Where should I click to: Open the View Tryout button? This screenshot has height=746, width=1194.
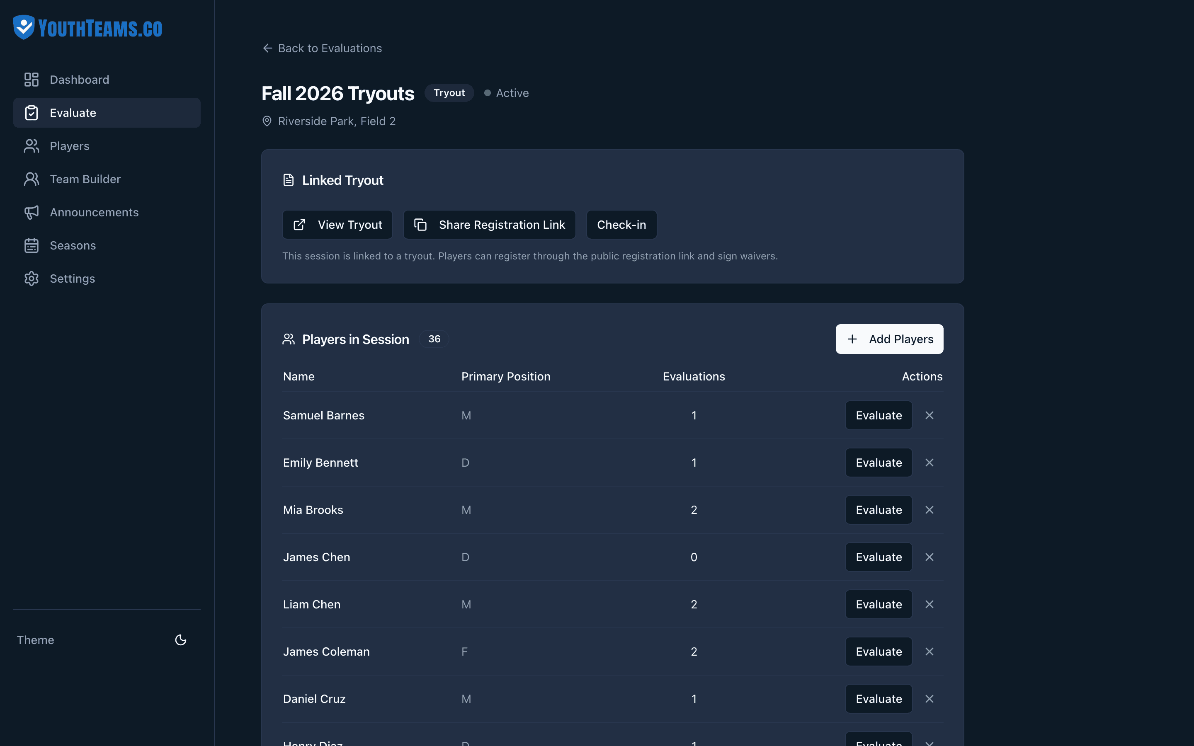pyautogui.click(x=337, y=225)
